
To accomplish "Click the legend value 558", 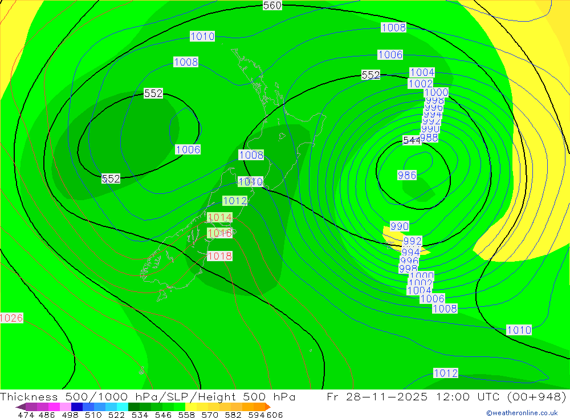I will pos(186,415).
